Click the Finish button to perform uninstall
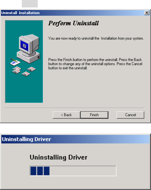Image resolution: width=151 pixels, height=190 pixels. coord(94,115)
